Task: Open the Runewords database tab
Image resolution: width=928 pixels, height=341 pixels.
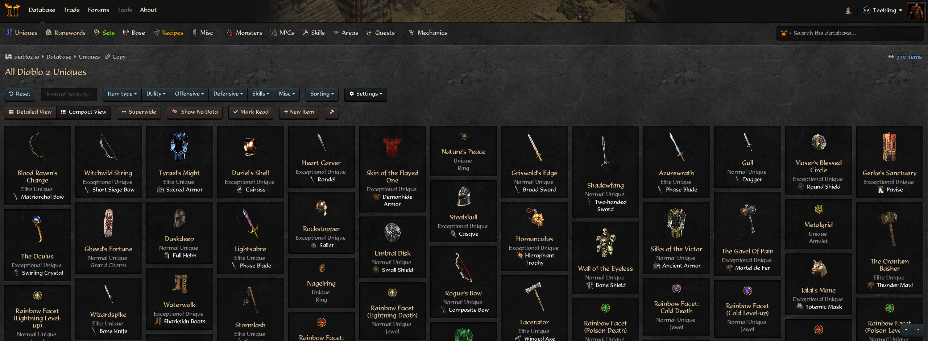Action: coord(66,33)
